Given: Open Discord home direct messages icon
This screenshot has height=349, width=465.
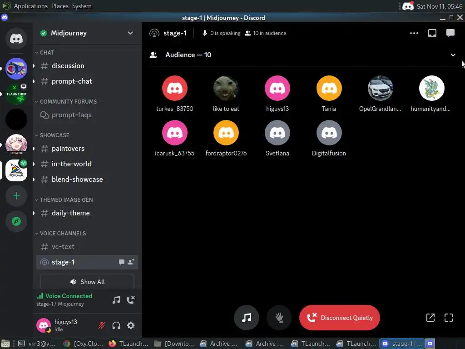Looking at the screenshot, I should [x=16, y=39].
